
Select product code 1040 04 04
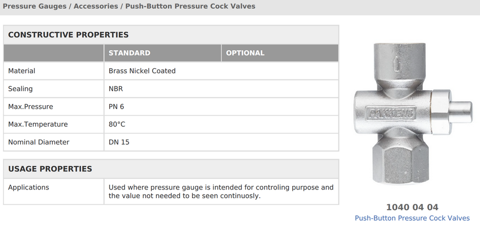[412, 207]
